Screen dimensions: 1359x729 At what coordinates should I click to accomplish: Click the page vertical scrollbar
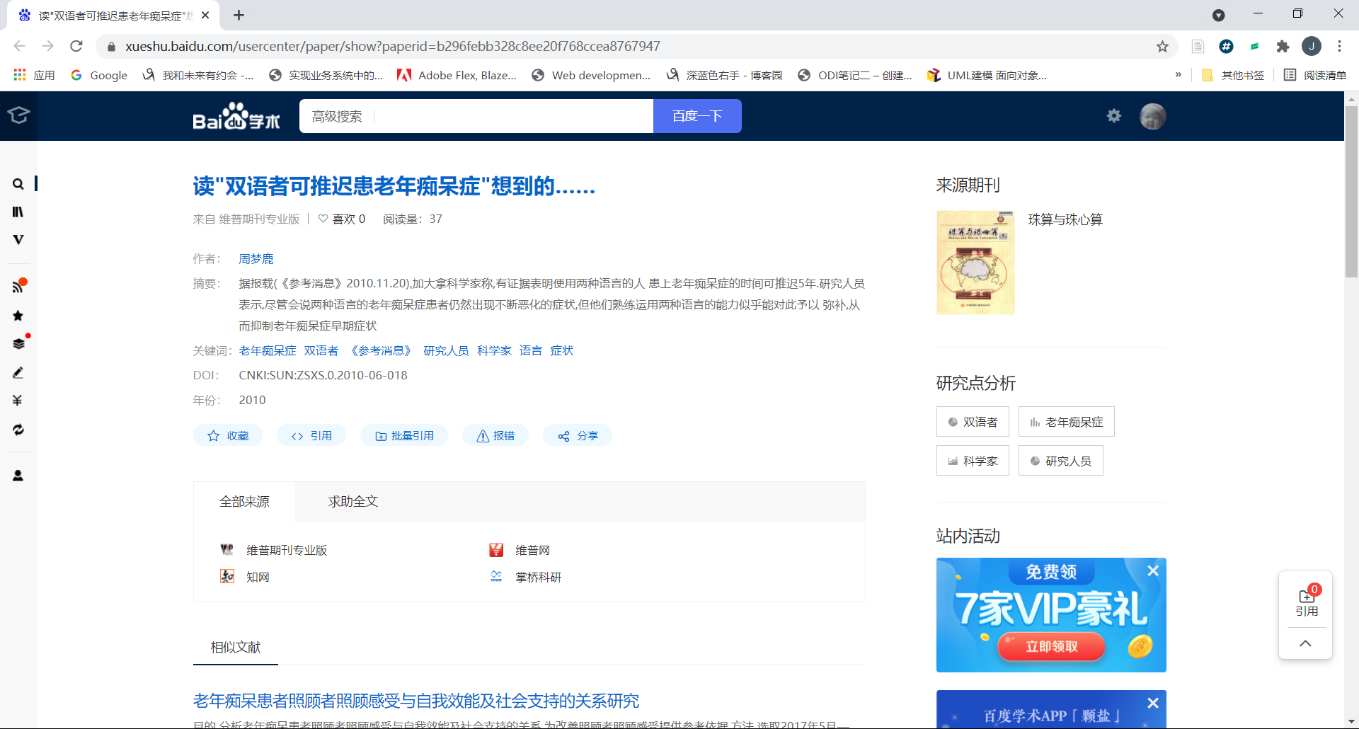(1351, 191)
